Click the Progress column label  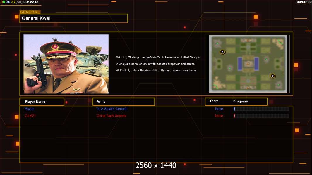[240, 101]
